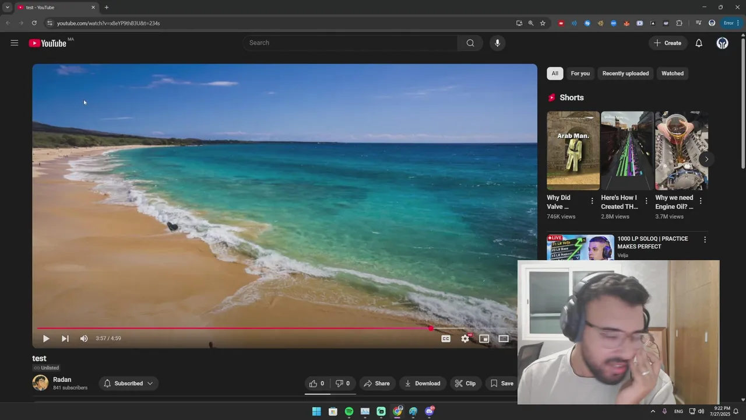Go back in Chrome
Viewport: 746px width, 420px height.
(8, 23)
